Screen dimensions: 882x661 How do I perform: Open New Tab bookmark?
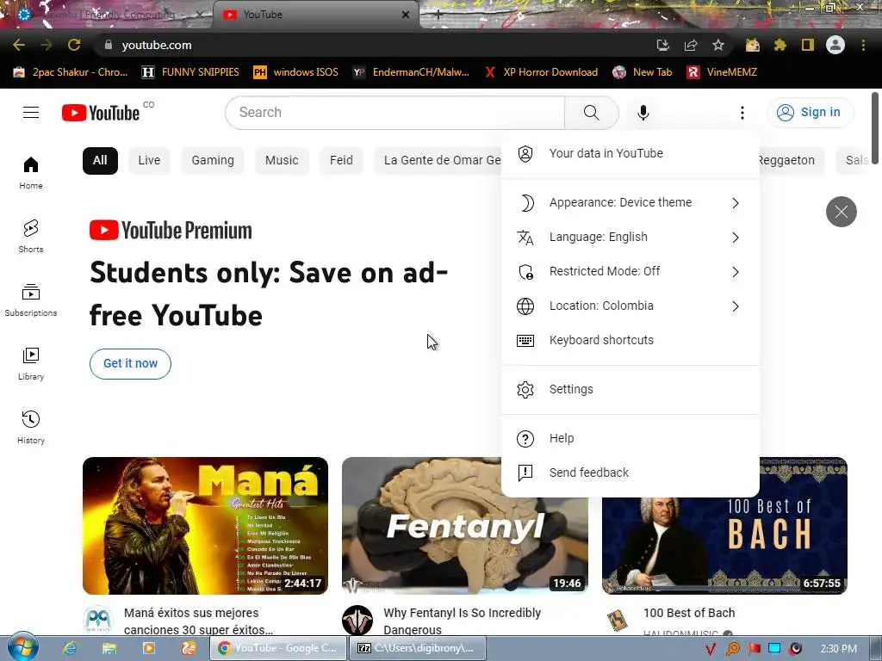click(643, 72)
